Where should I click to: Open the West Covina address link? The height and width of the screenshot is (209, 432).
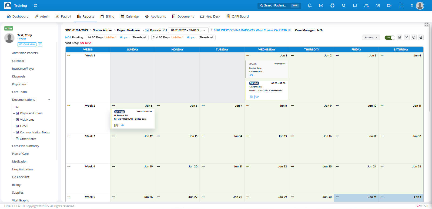tap(250, 30)
